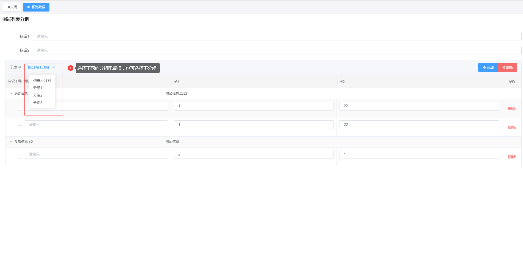This screenshot has width=523, height=263.
Task: Click the red step 1 badge
Action: click(71, 68)
